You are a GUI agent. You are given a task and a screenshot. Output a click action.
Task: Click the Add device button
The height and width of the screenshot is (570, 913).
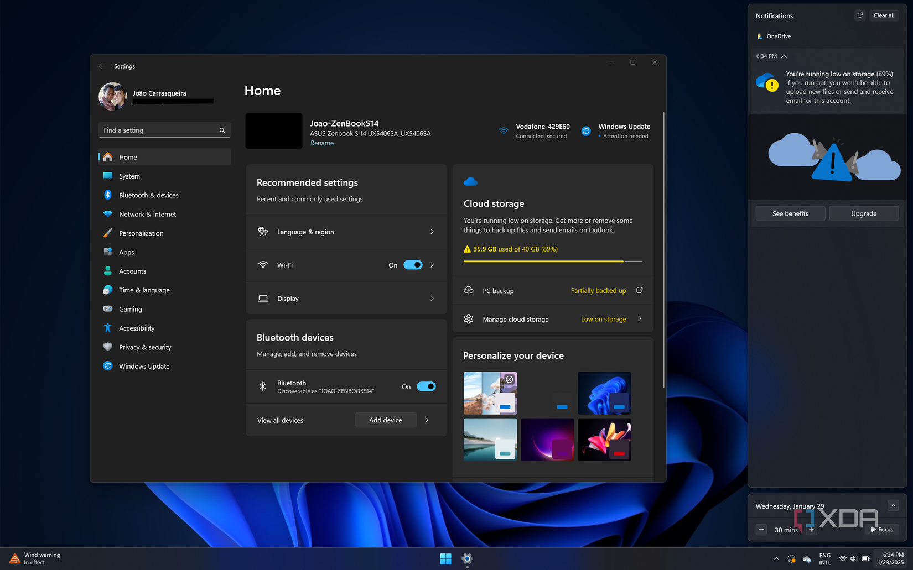(x=386, y=420)
